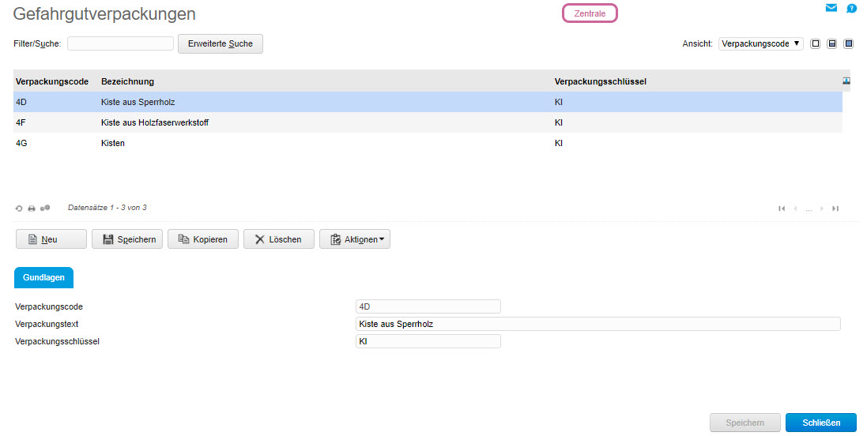The image size is (867, 436).
Task: Click the printer icon below the table
Action: tap(32, 209)
